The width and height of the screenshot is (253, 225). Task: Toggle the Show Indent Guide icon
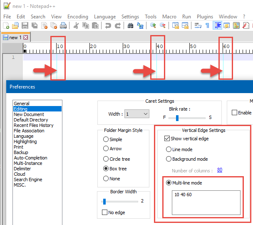coord(217,25)
